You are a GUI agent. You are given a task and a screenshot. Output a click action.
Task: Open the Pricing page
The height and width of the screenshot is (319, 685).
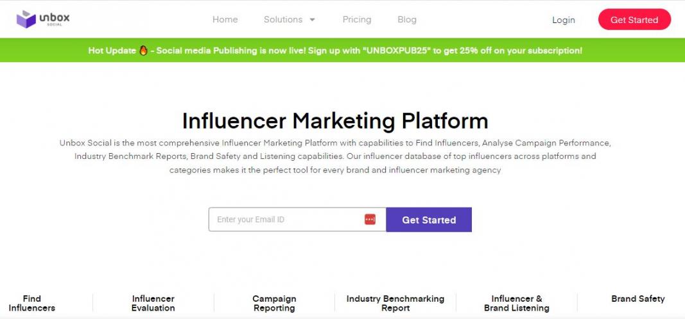[x=357, y=19]
